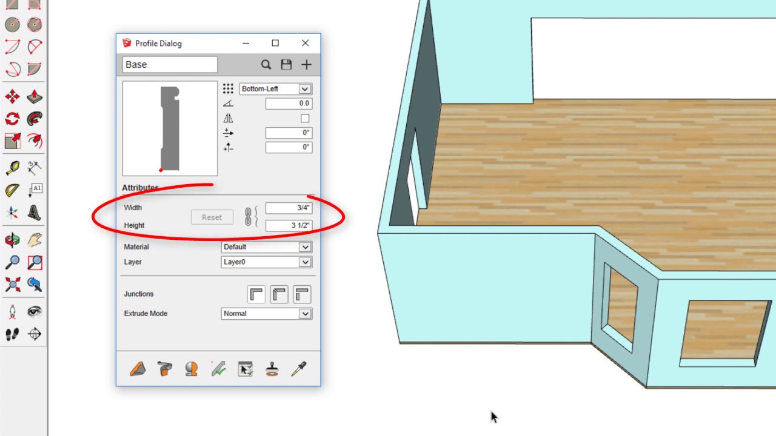Click the rotation angle field 0.0

289,104
